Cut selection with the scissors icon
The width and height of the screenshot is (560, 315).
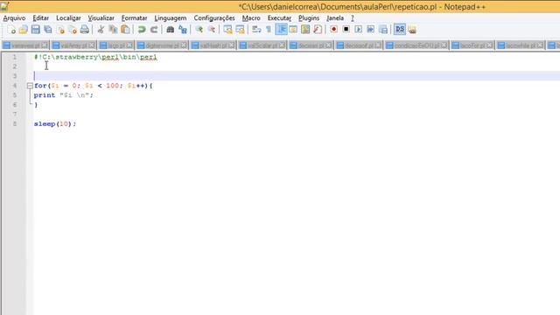101,30
